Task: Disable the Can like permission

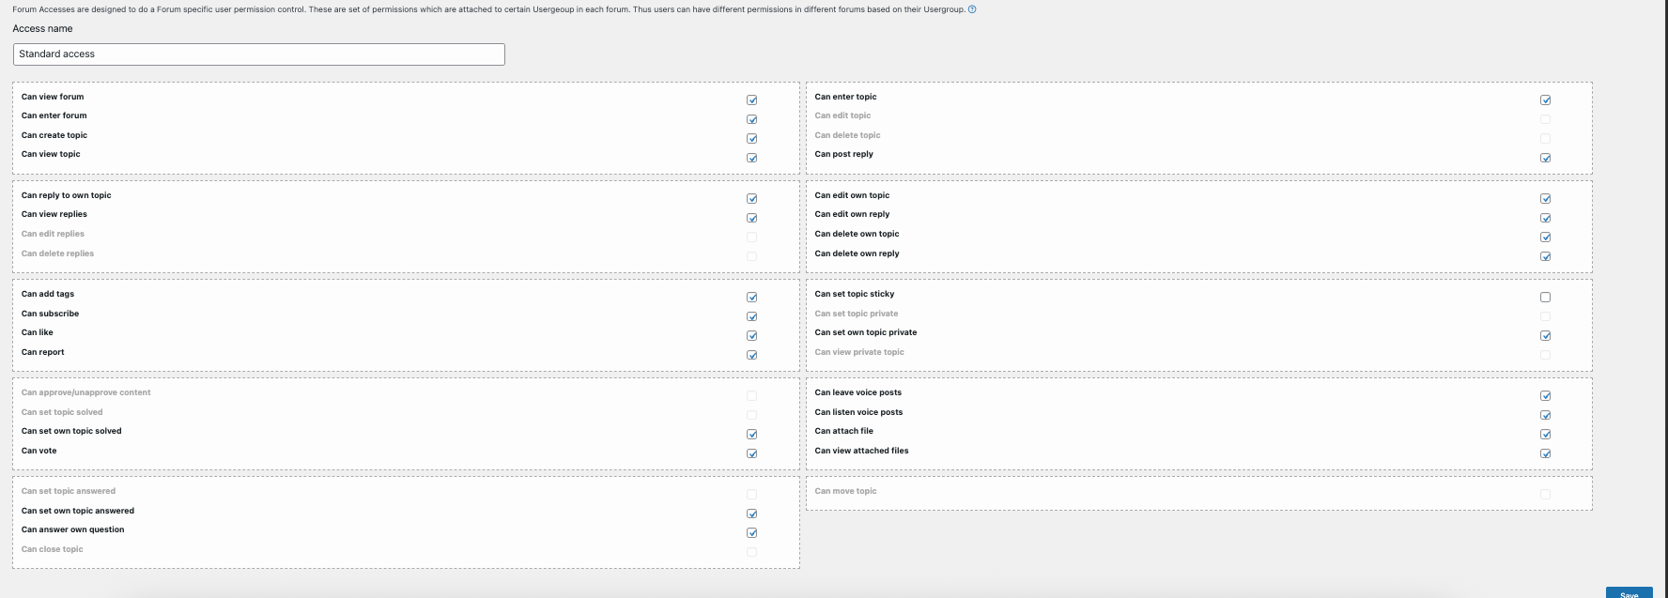Action: click(751, 335)
